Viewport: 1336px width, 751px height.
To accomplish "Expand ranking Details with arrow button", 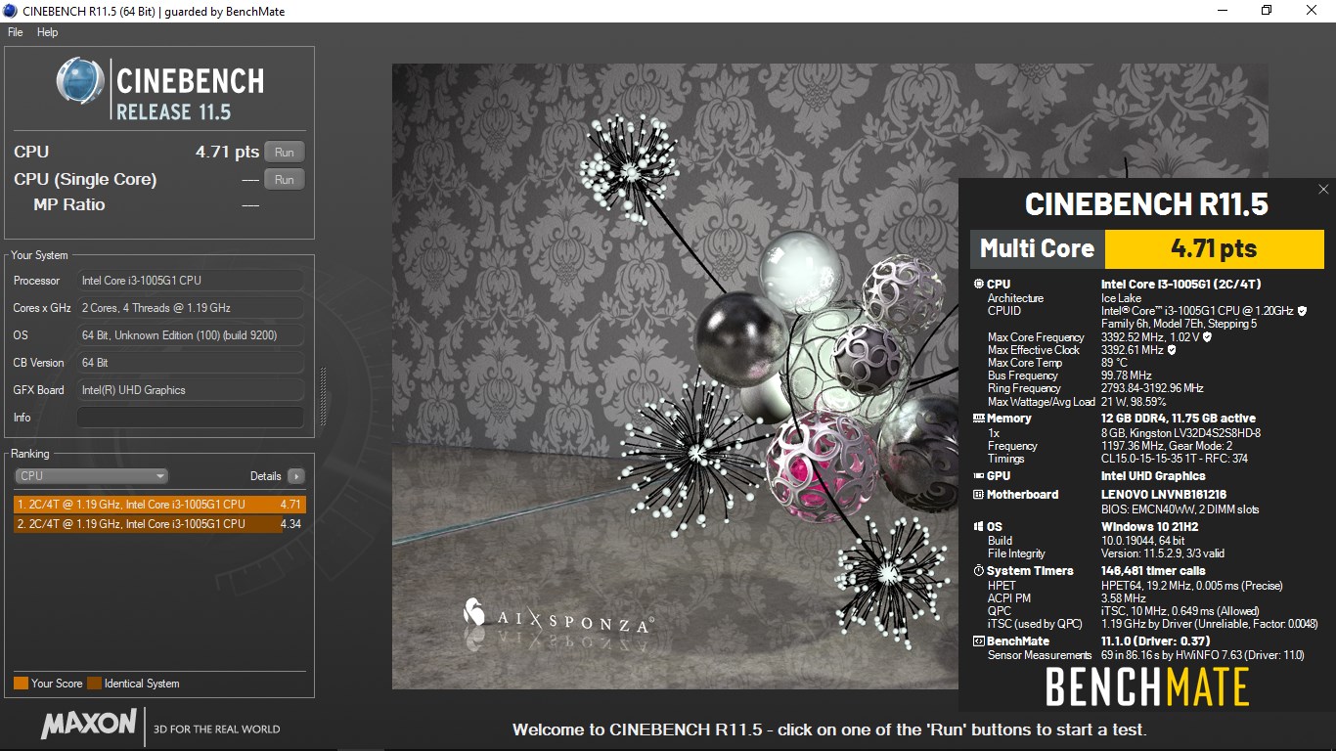I will [x=296, y=476].
